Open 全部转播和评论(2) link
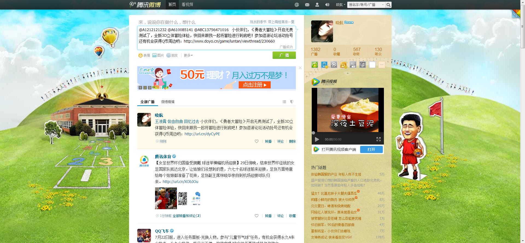The width and height of the screenshot is (525, 243). (186, 216)
